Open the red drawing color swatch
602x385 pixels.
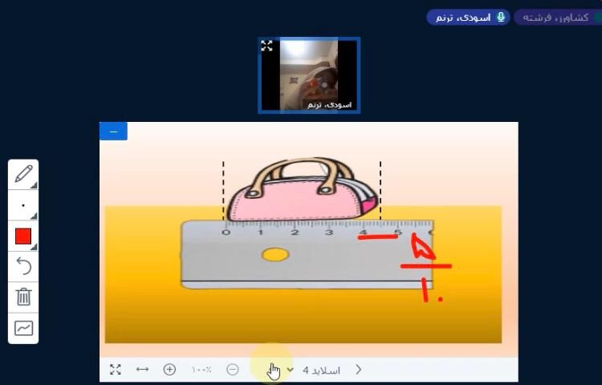click(x=23, y=236)
